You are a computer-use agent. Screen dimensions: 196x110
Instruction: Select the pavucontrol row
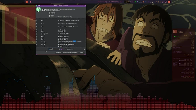pyautogui.click(x=61, y=32)
